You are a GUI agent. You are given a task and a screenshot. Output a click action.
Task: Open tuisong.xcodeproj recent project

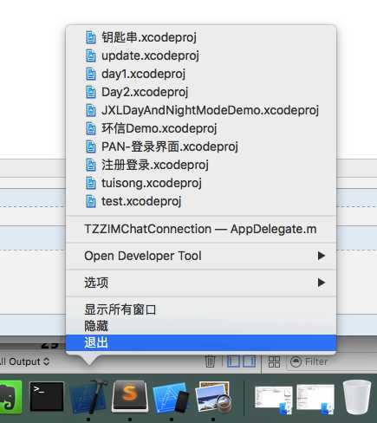tap(201, 183)
